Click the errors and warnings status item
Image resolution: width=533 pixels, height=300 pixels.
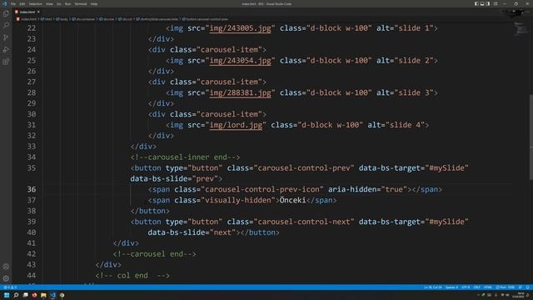point(10,287)
